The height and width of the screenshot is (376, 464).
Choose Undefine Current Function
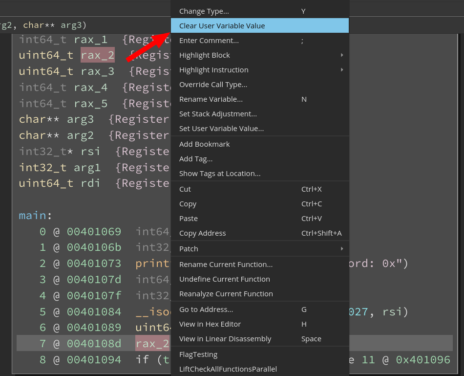(x=260, y=279)
